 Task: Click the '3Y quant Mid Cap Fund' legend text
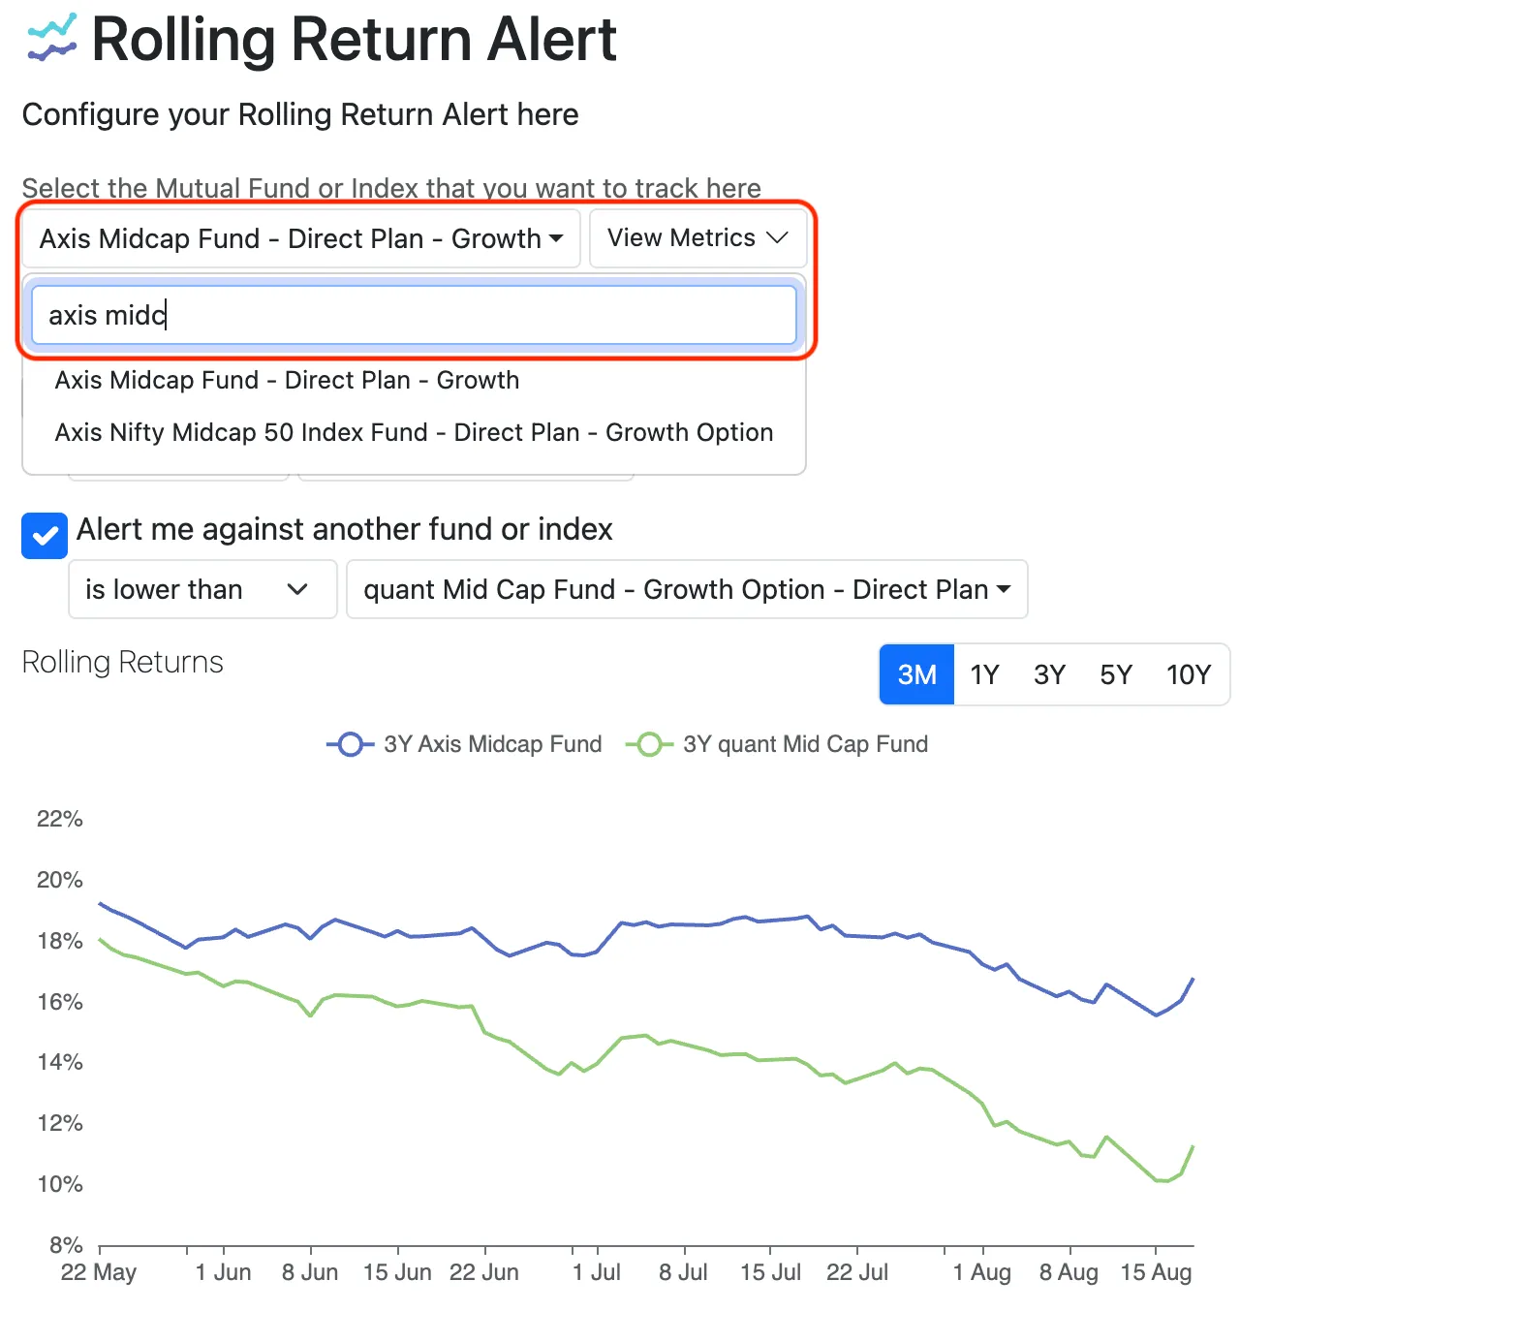click(806, 744)
